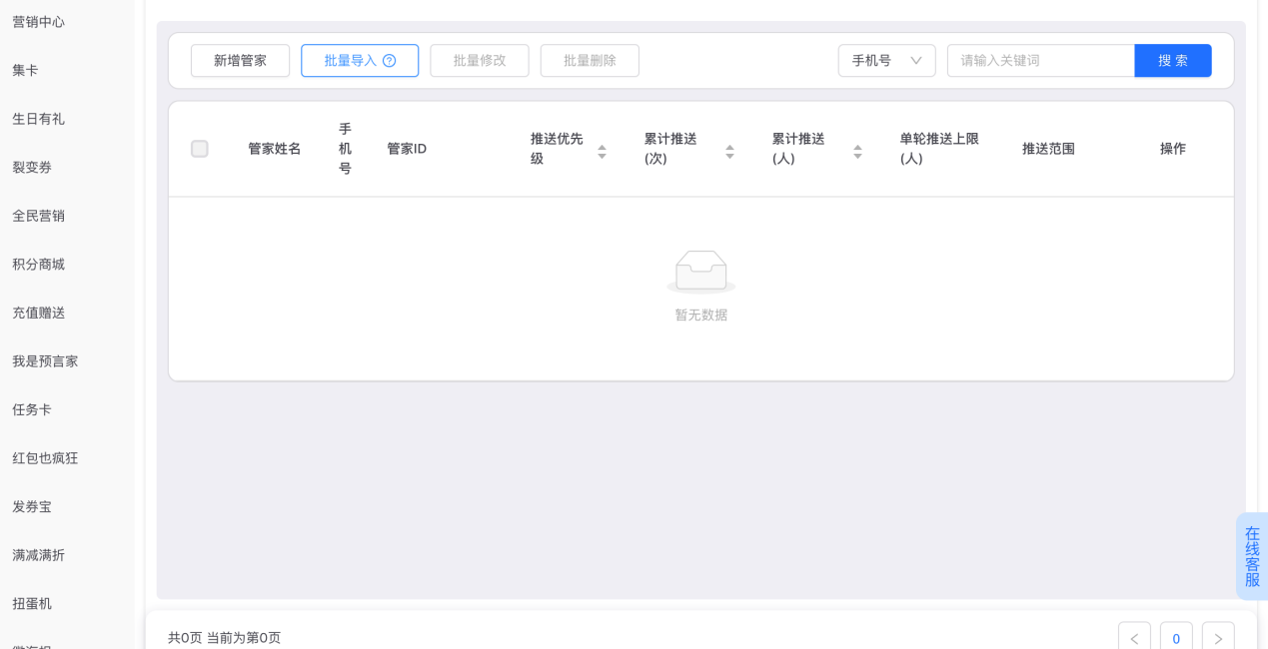The width and height of the screenshot is (1268, 649).
Task: Click the keyword search input field
Action: click(x=1039, y=61)
